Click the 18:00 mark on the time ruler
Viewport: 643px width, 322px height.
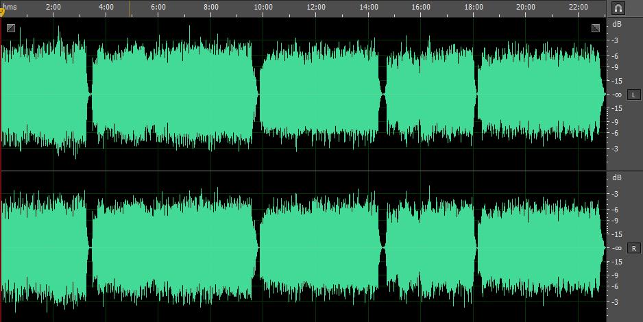pyautogui.click(x=474, y=7)
